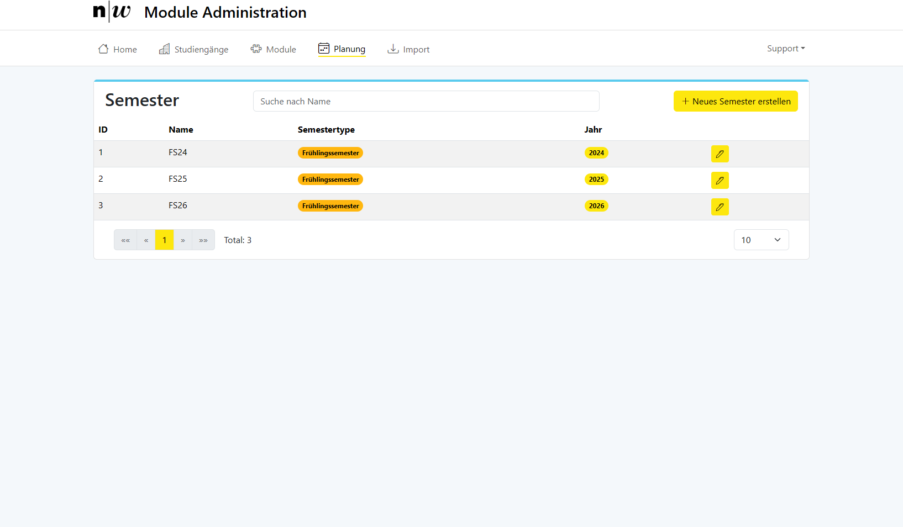The image size is (903, 527).
Task: Select page 1 in pagination
Action: coord(164,240)
